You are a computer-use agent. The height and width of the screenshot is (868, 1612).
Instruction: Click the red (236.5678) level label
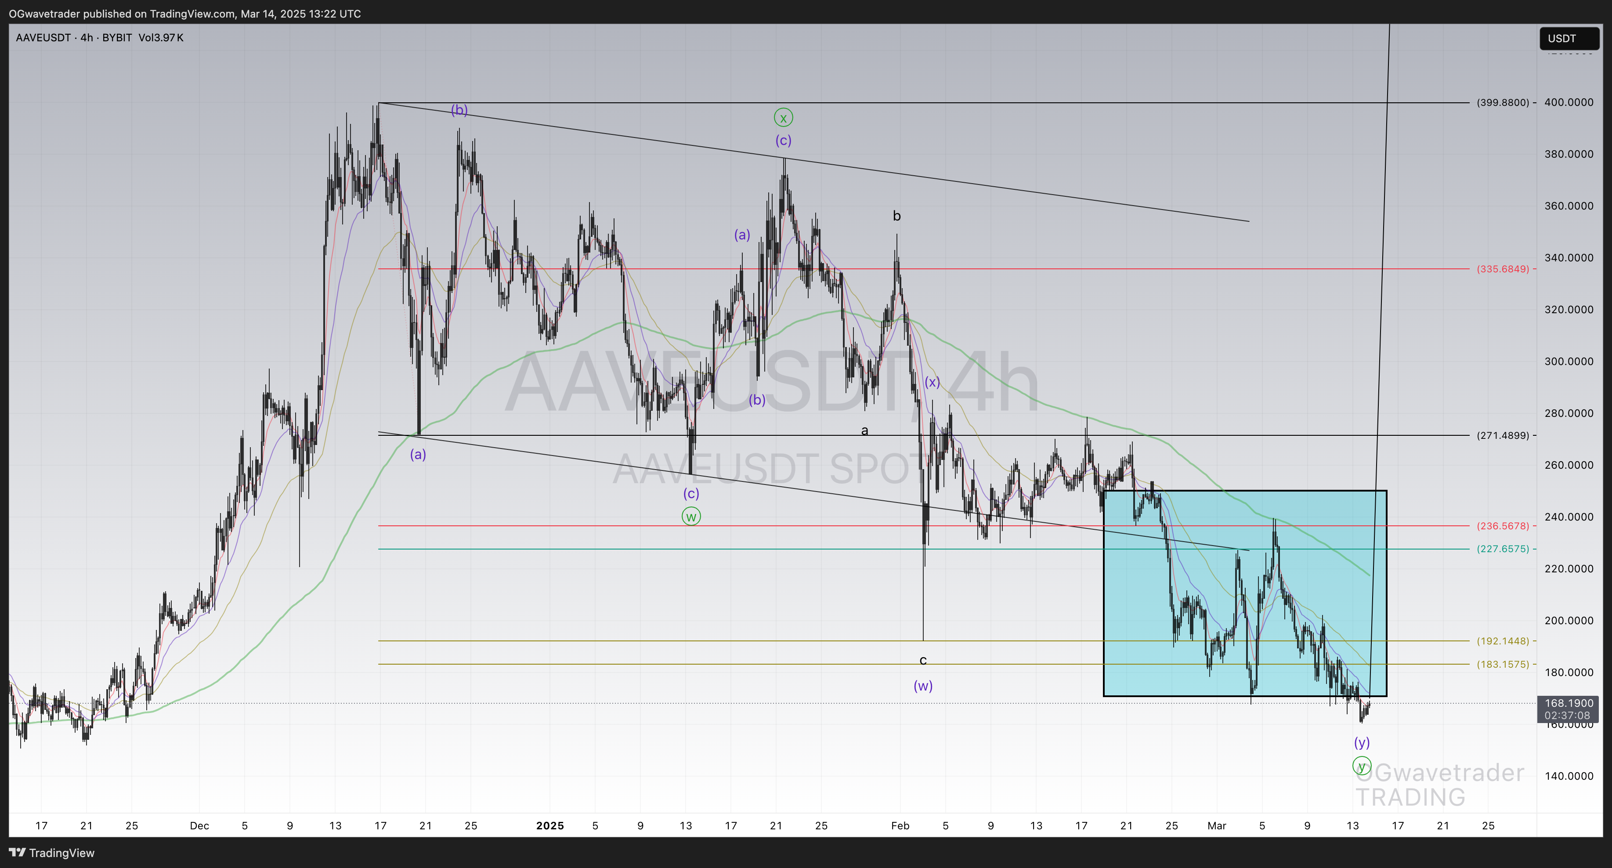coord(1503,526)
